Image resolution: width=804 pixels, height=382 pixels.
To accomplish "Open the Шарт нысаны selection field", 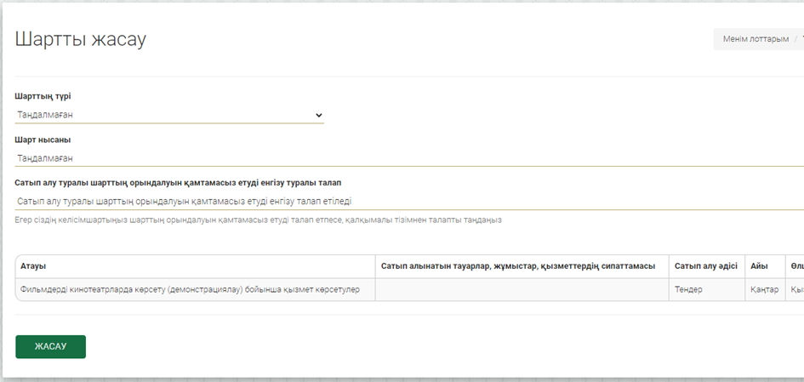I will click(408, 158).
